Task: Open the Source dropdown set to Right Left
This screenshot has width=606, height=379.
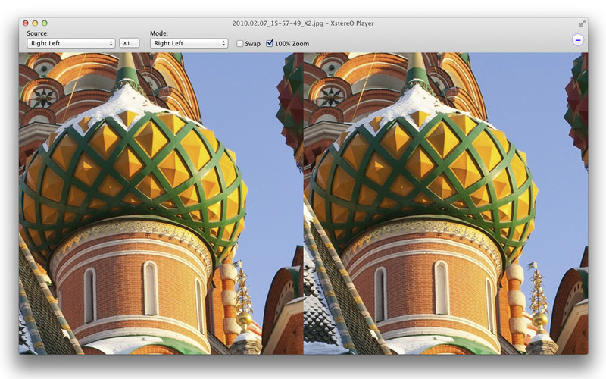Action: click(x=71, y=43)
